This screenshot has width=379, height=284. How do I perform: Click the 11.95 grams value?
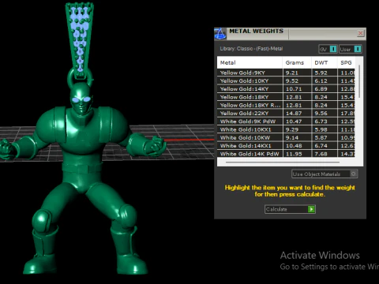pos(294,154)
